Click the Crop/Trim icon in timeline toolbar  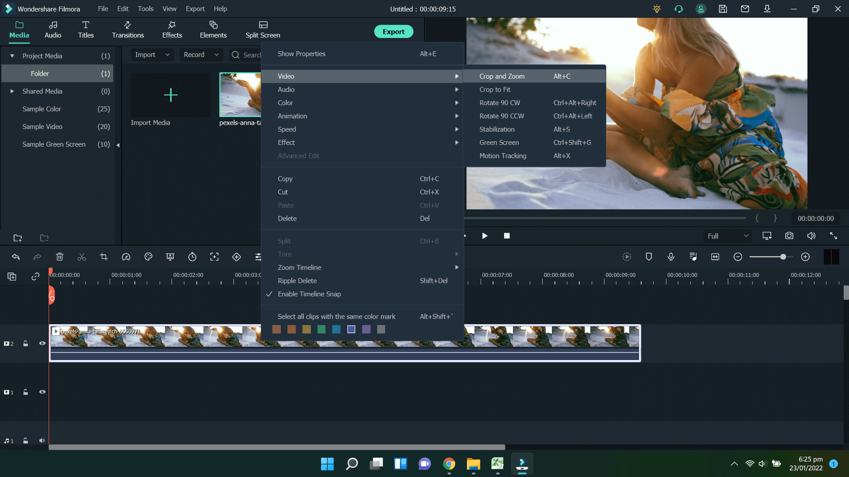(103, 257)
